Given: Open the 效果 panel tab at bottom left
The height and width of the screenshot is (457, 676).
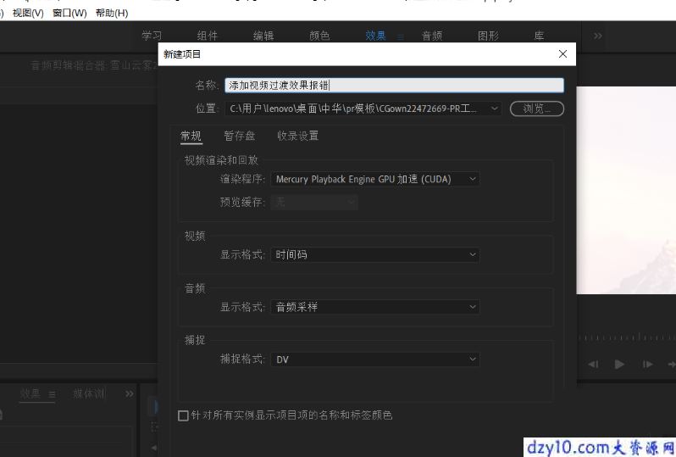Looking at the screenshot, I should [30, 393].
